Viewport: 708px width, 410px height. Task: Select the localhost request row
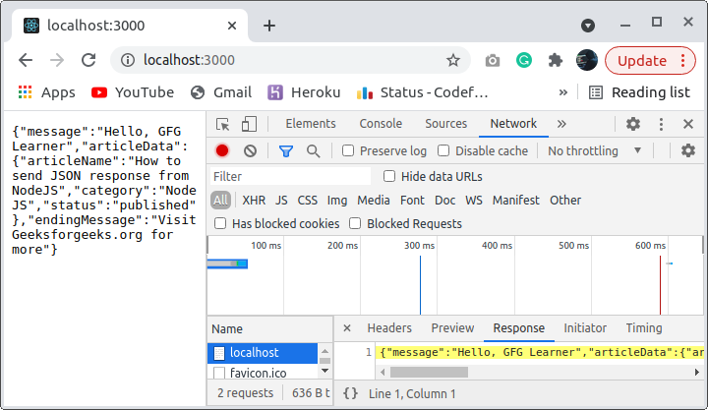pos(263,353)
